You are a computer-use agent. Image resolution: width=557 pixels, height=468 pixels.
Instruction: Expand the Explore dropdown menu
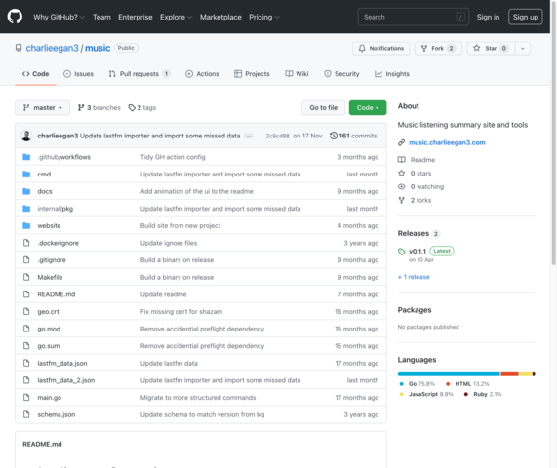[176, 17]
